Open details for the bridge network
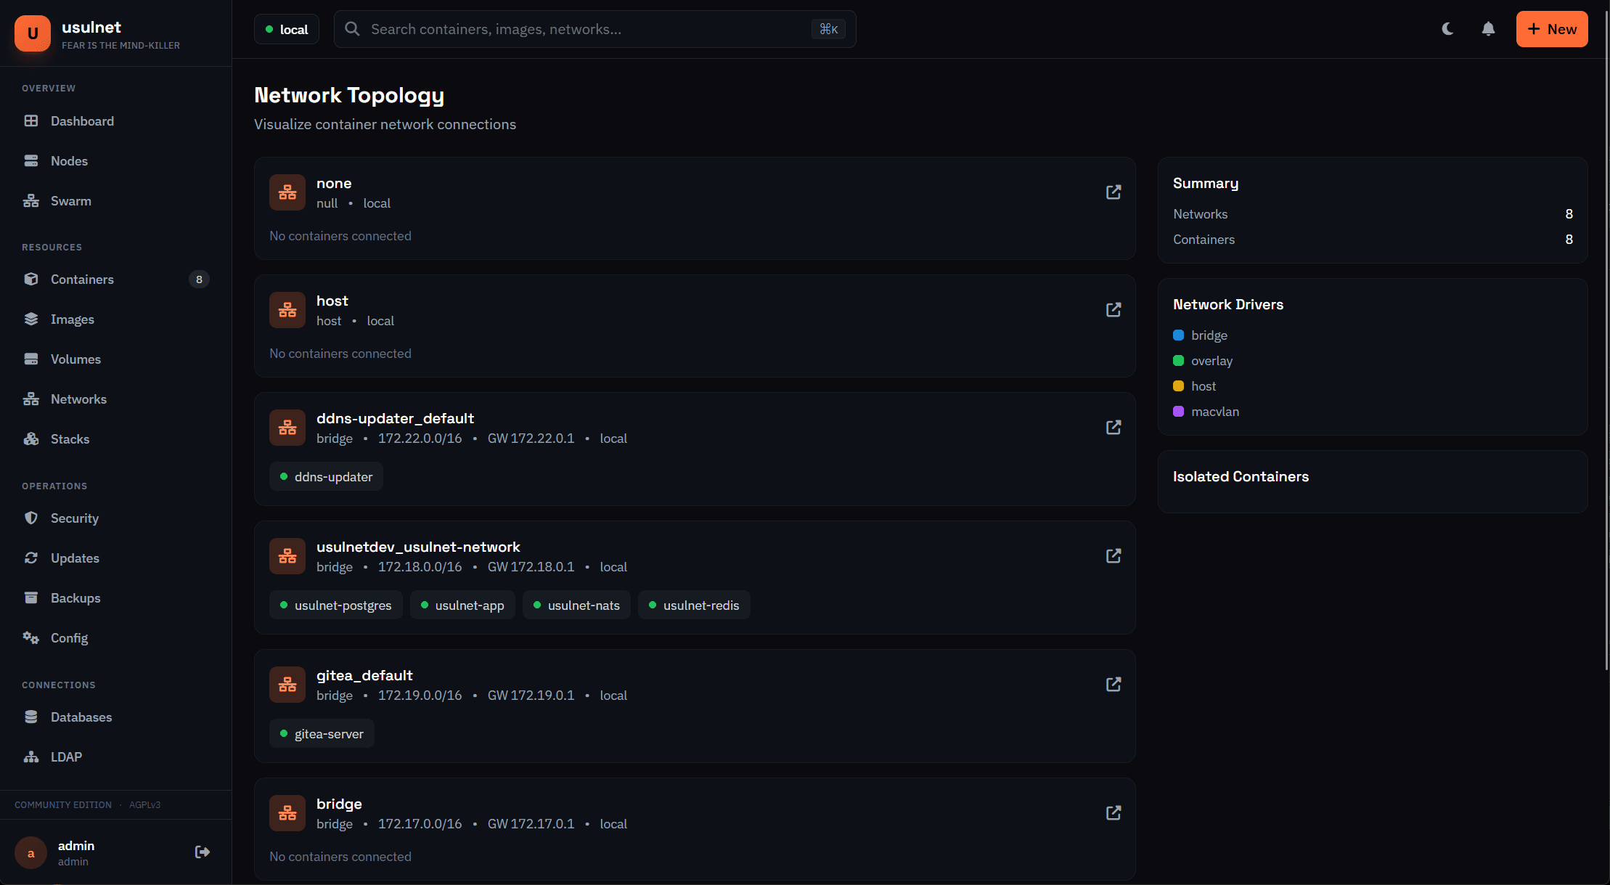Viewport: 1610px width, 885px height. coord(1113,813)
